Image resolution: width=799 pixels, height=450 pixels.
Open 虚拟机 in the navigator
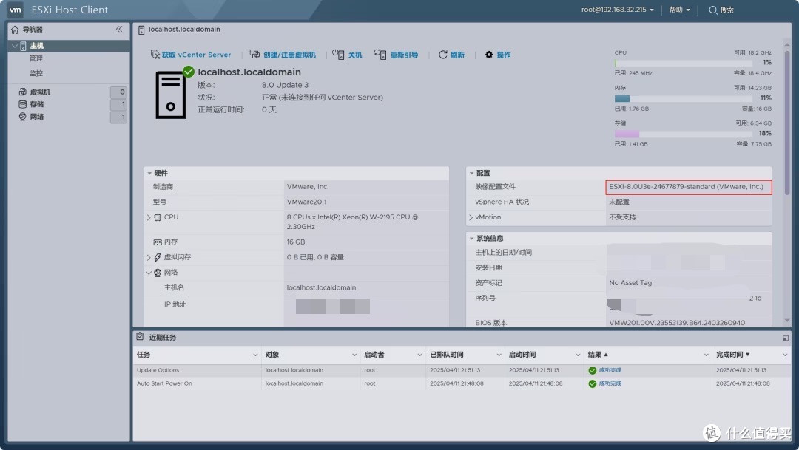[x=40, y=92]
